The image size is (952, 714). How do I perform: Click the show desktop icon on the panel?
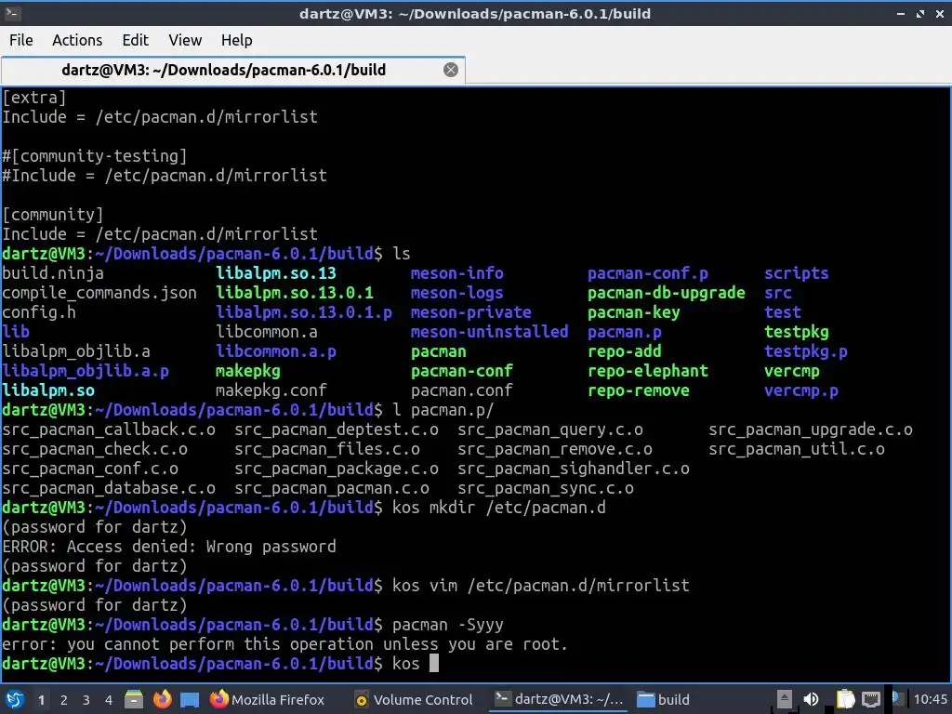(x=190, y=699)
